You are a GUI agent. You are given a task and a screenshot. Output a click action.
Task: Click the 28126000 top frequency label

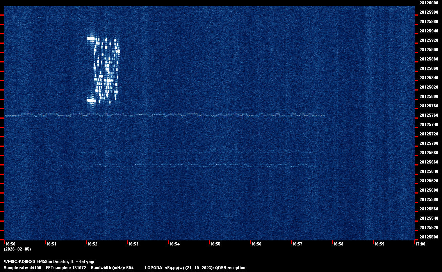[428, 3]
